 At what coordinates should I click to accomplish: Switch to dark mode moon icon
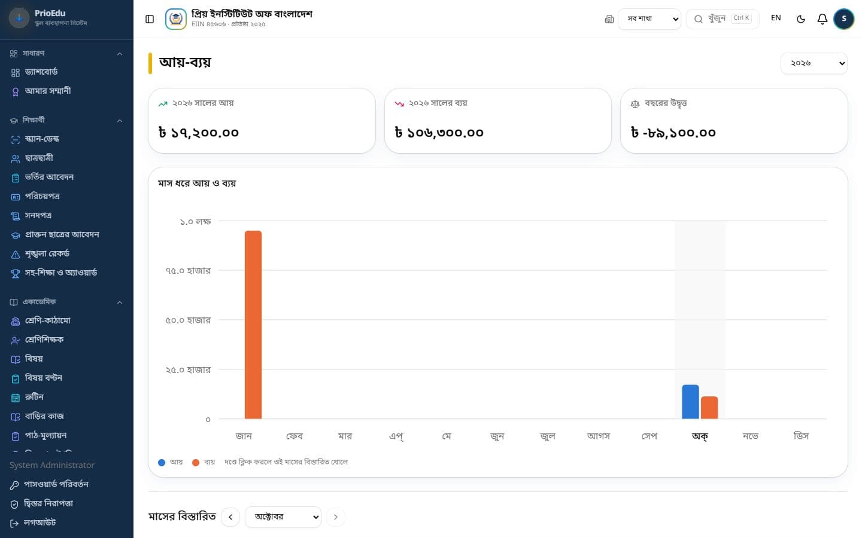801,19
